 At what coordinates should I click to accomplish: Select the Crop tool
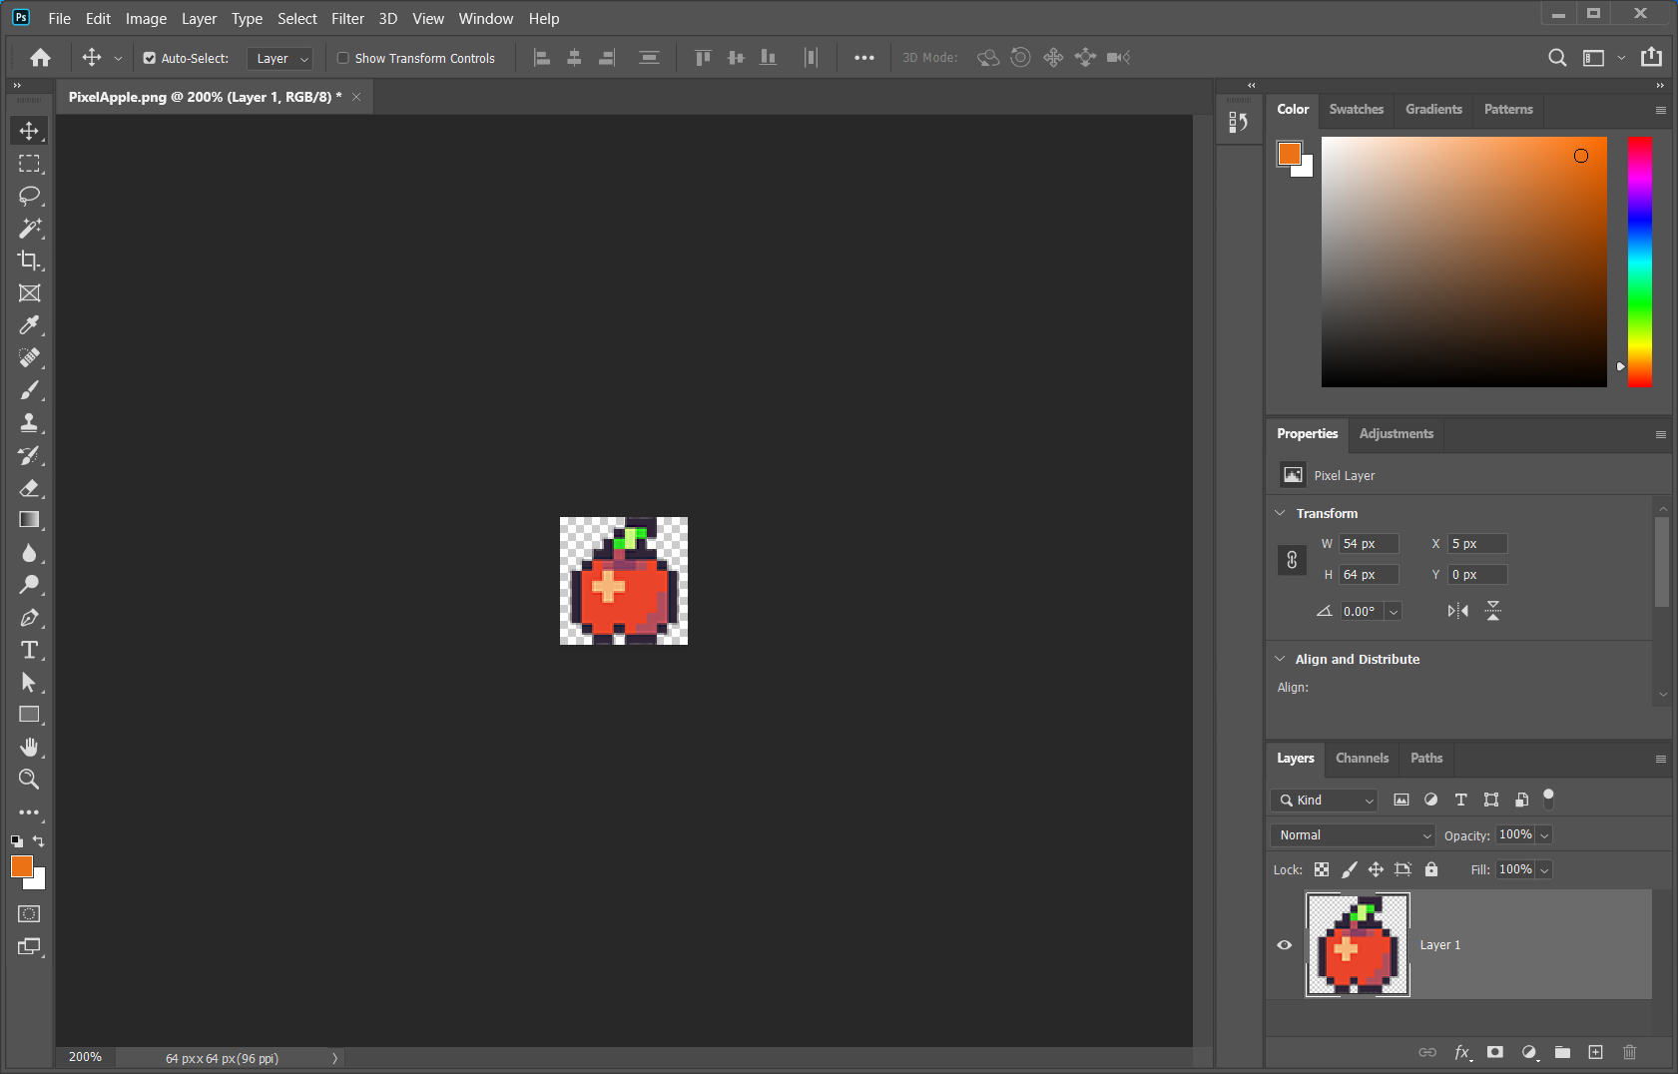pos(29,261)
